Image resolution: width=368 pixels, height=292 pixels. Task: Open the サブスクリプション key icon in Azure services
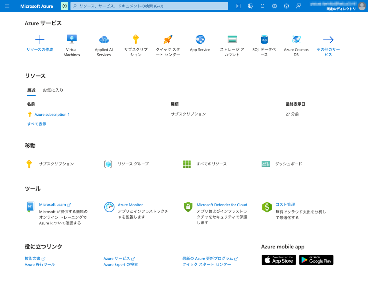pyautogui.click(x=136, y=39)
